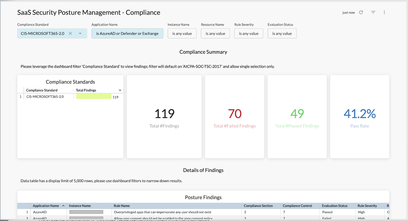Image resolution: width=408 pixels, height=221 pixels.
Task: Reload dashboard data with refresh icon
Action: click(361, 12)
